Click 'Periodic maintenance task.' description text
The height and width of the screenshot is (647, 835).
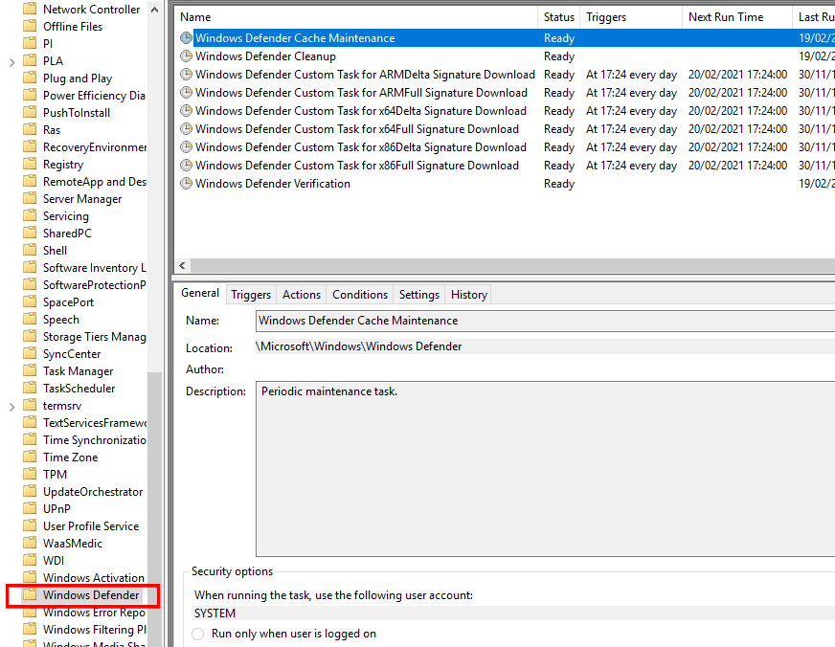pyautogui.click(x=329, y=391)
